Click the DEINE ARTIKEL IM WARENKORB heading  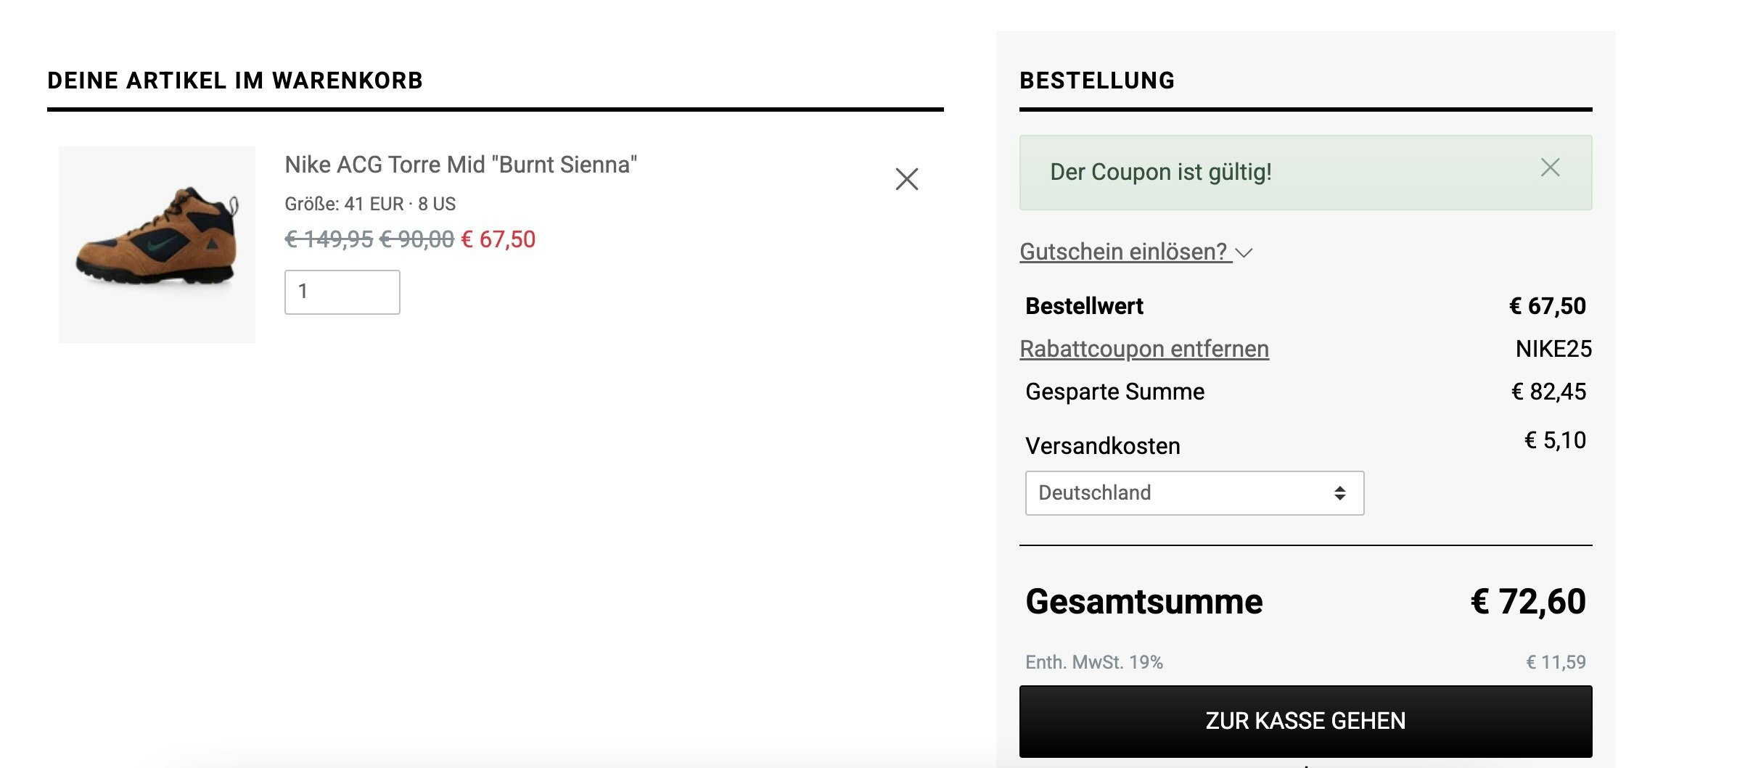click(234, 81)
